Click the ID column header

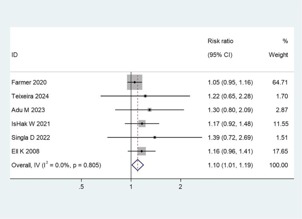coord(15,55)
